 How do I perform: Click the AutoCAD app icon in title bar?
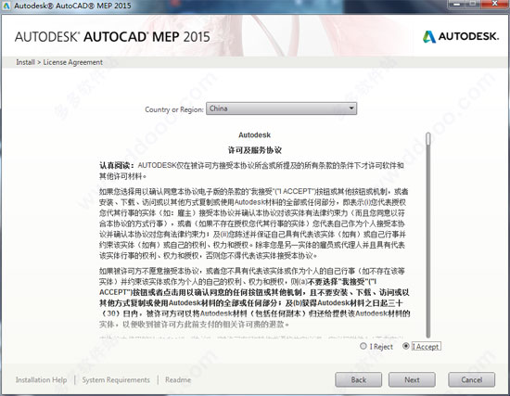(x=6, y=6)
